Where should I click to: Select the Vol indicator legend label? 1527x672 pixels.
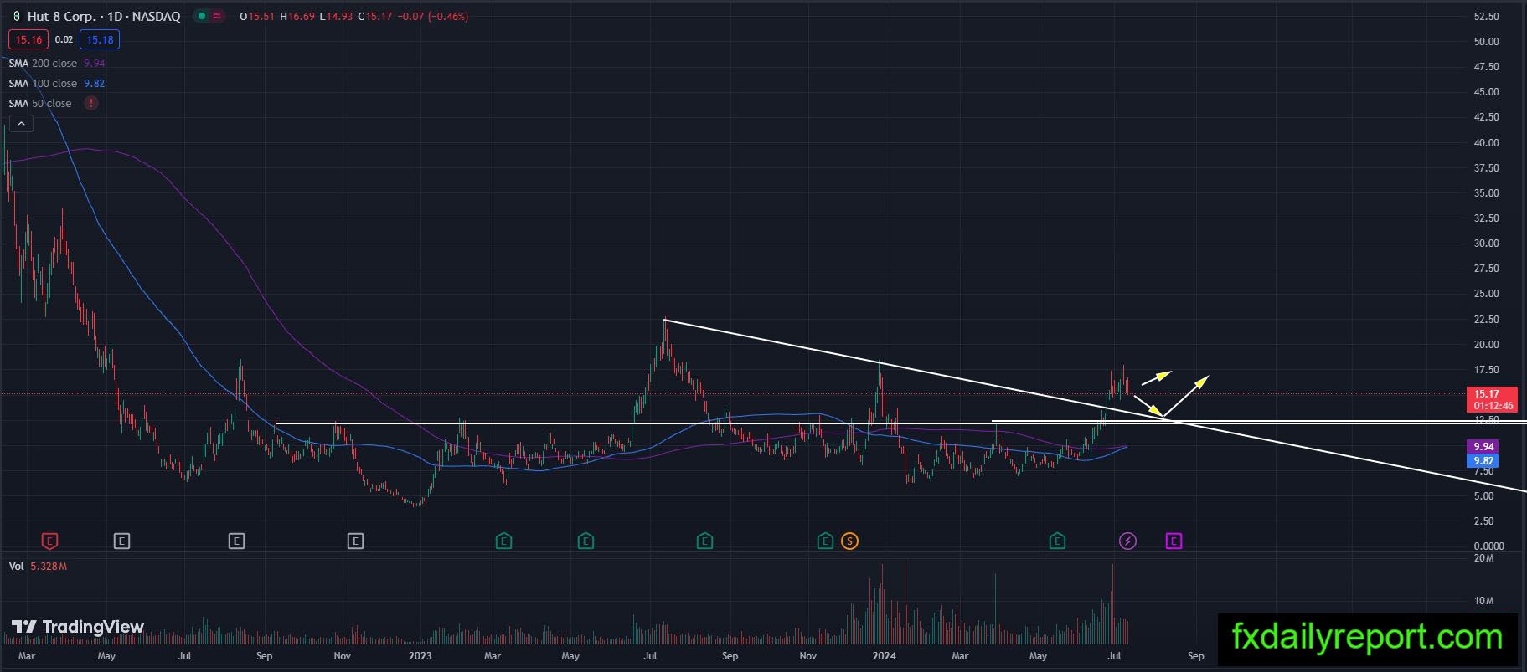point(17,567)
